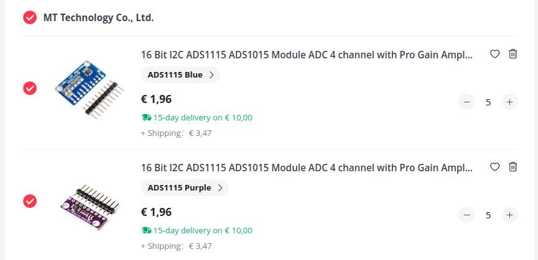Open the ADS1115 Blue variant selector
538x260 pixels.
tap(180, 75)
